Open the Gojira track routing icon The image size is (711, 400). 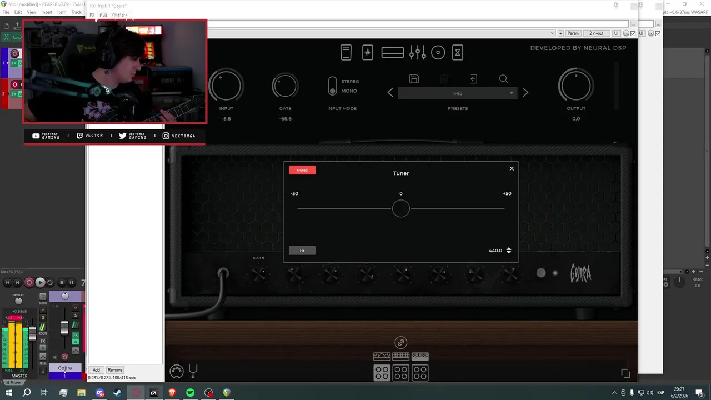[76, 324]
